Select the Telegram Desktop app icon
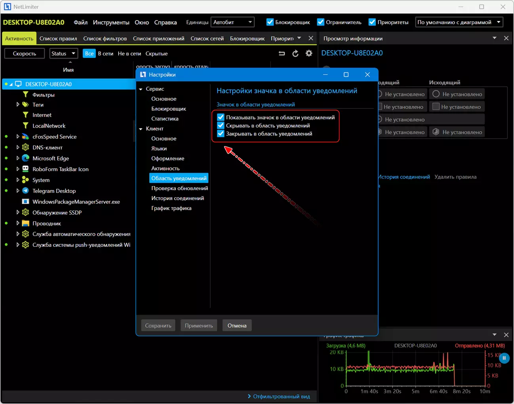The height and width of the screenshot is (404, 514). tap(25, 191)
